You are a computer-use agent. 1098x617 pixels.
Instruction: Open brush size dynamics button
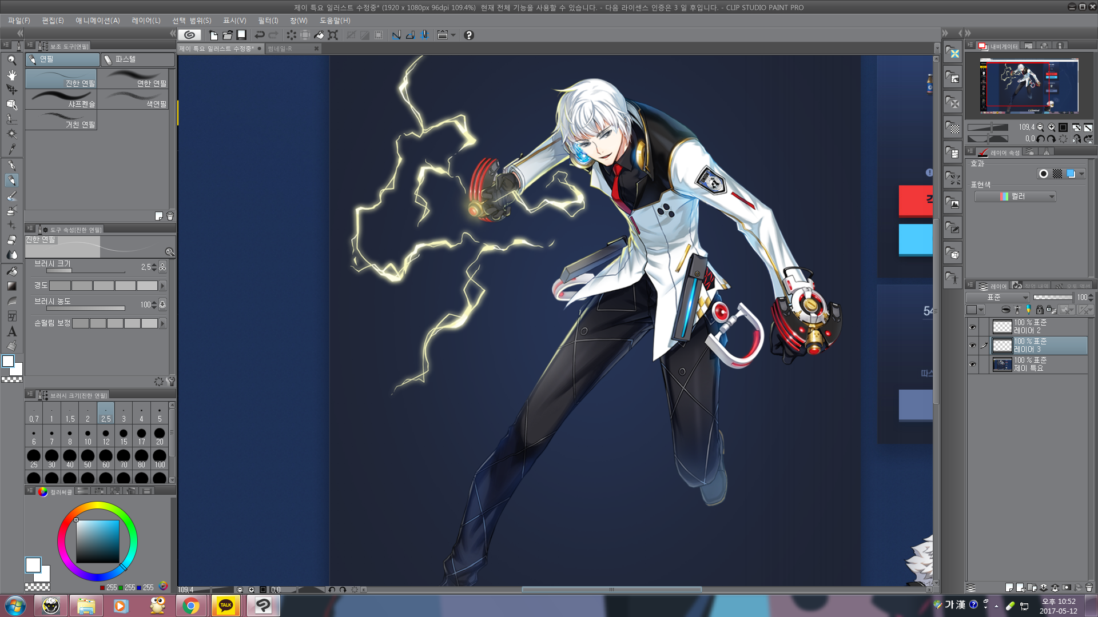[163, 267]
